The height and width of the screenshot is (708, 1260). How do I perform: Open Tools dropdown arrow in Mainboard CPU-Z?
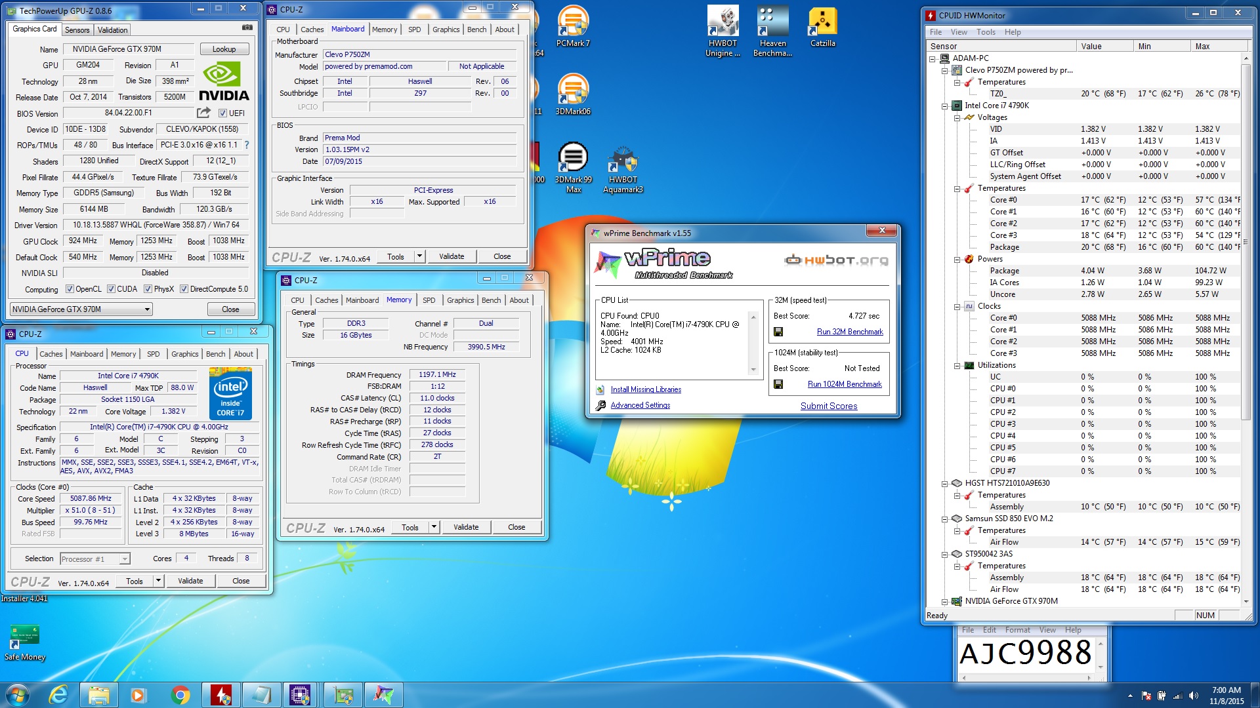(419, 257)
